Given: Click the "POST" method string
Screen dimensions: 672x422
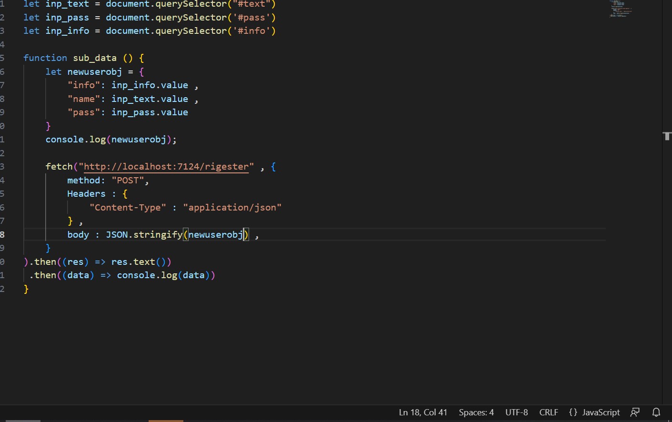Looking at the screenshot, I should click(128, 181).
